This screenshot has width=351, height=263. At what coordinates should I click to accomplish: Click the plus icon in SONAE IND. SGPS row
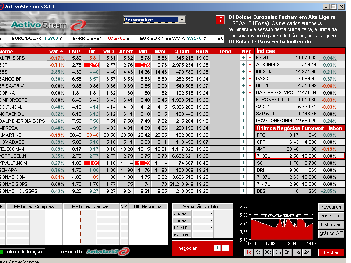(x=243, y=191)
